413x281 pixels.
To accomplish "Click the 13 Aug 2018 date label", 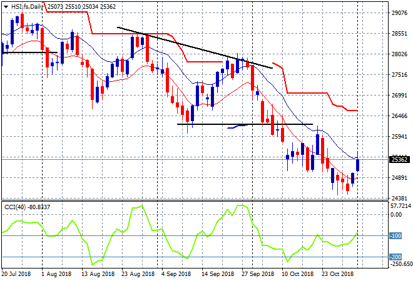I will [x=98, y=274].
